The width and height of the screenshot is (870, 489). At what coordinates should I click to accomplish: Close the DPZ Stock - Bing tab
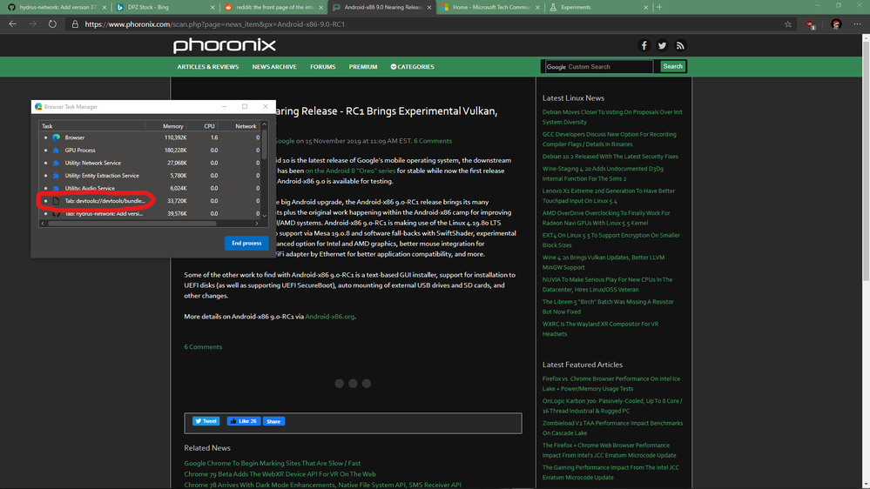tap(212, 7)
